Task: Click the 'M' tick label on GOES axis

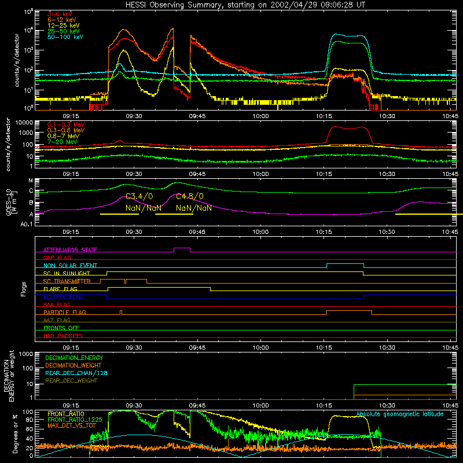Action: [x=31, y=181]
